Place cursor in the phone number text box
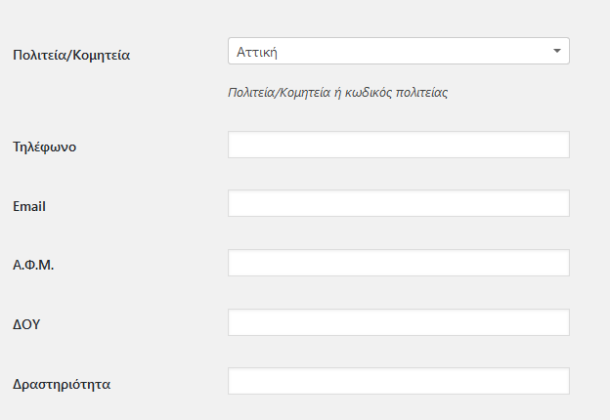This screenshot has height=420, width=610. (398, 145)
